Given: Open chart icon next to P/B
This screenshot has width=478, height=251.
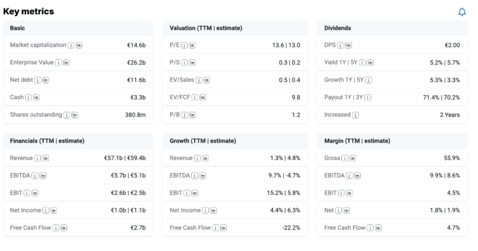Looking at the screenshot, I should click(192, 115).
